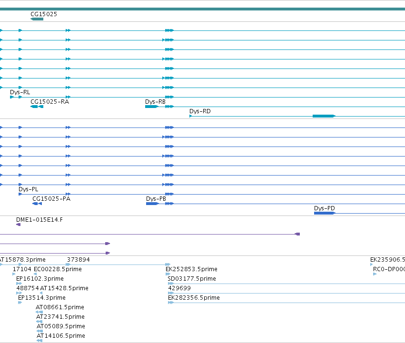405x343 pixels.
Task: Click the EP13514.3prime EST label
Action: pos(41,298)
